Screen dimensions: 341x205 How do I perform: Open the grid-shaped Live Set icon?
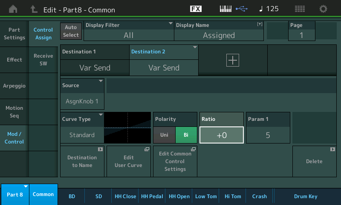tap(300, 9)
